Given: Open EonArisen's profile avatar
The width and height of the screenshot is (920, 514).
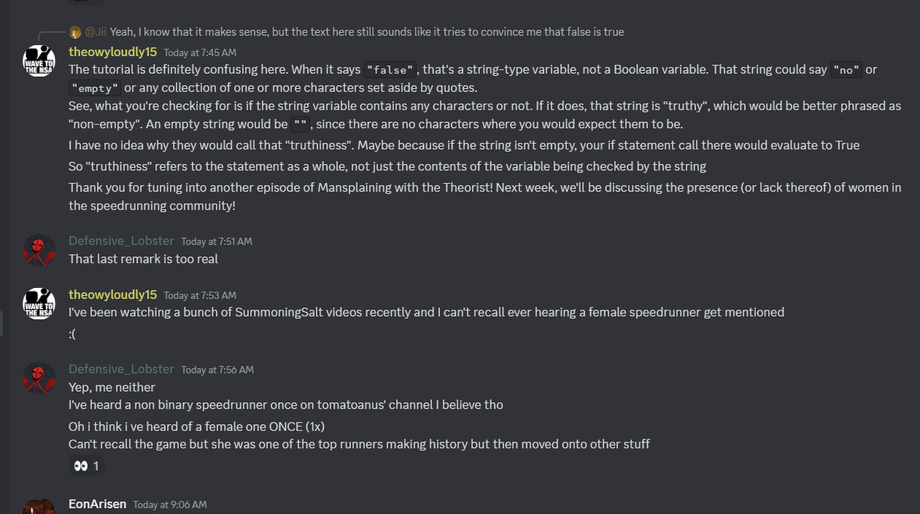Looking at the screenshot, I should [39, 507].
